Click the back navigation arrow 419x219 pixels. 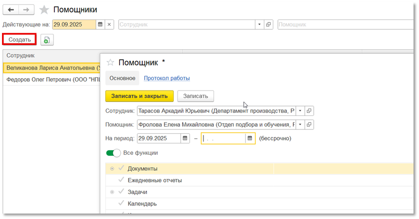tap(11, 10)
